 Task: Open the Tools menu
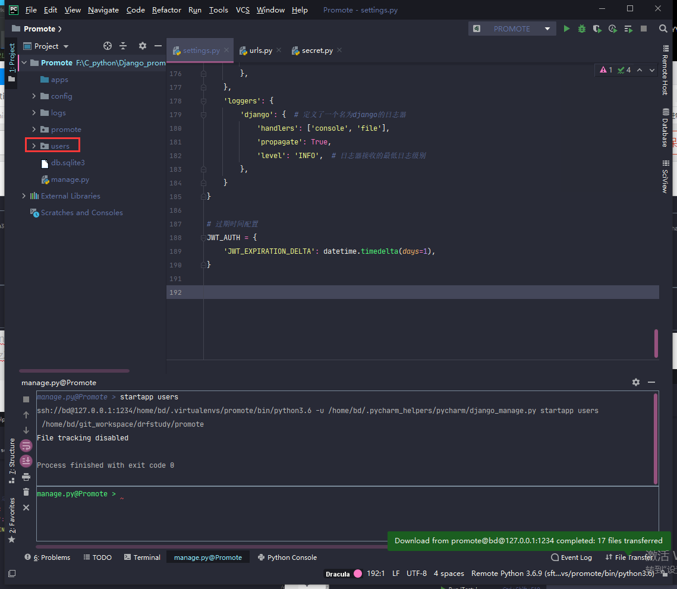coord(219,10)
